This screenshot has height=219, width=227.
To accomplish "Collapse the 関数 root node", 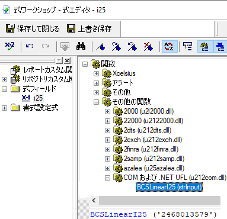I will coord(85,64).
